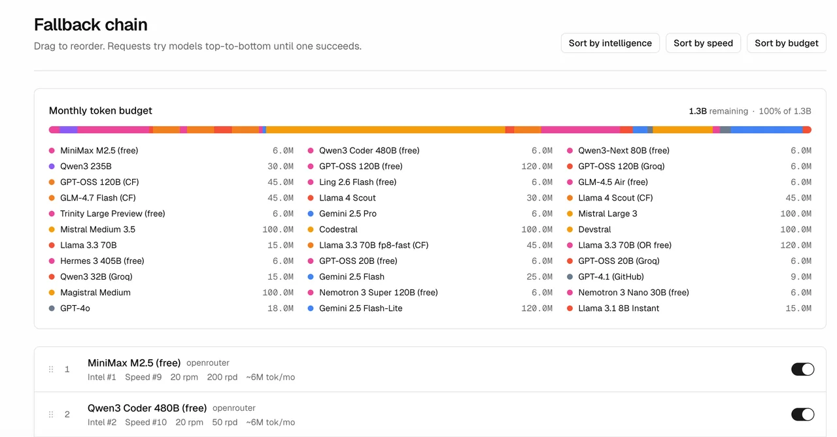Image resolution: width=837 pixels, height=437 pixels.
Task: Click purple segment in token budget bar
Action: 69,130
